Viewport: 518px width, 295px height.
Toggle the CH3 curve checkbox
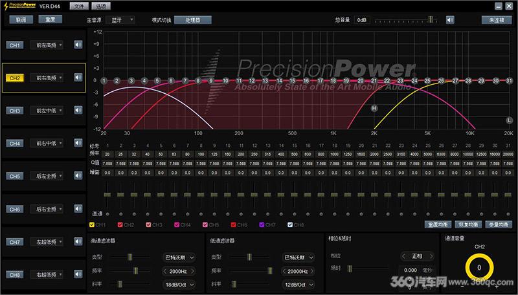(x=148, y=224)
